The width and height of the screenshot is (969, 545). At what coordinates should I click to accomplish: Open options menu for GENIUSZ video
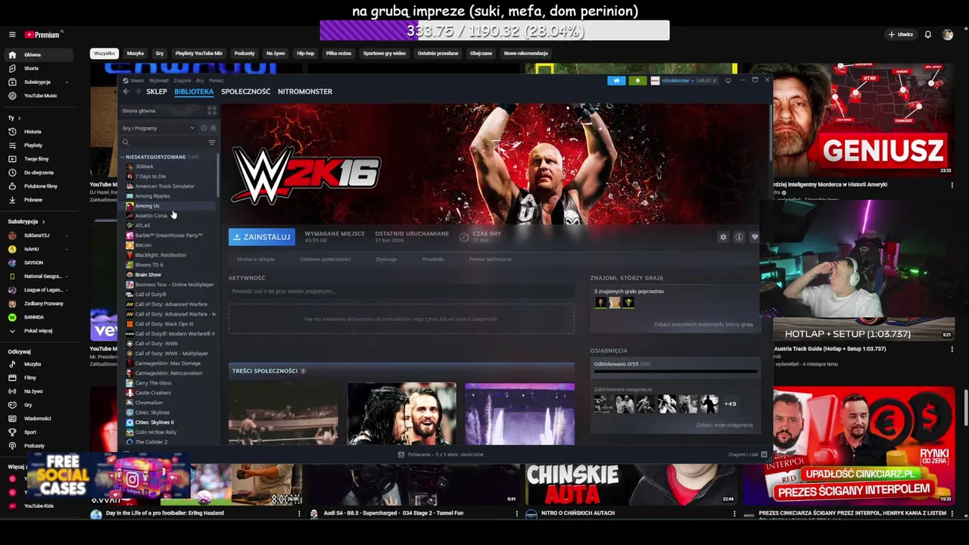[x=952, y=185]
